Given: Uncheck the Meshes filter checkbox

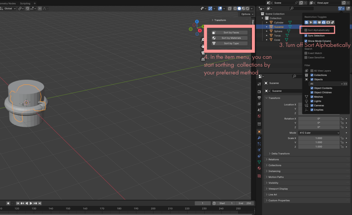Looking at the screenshot, I should (312, 97).
